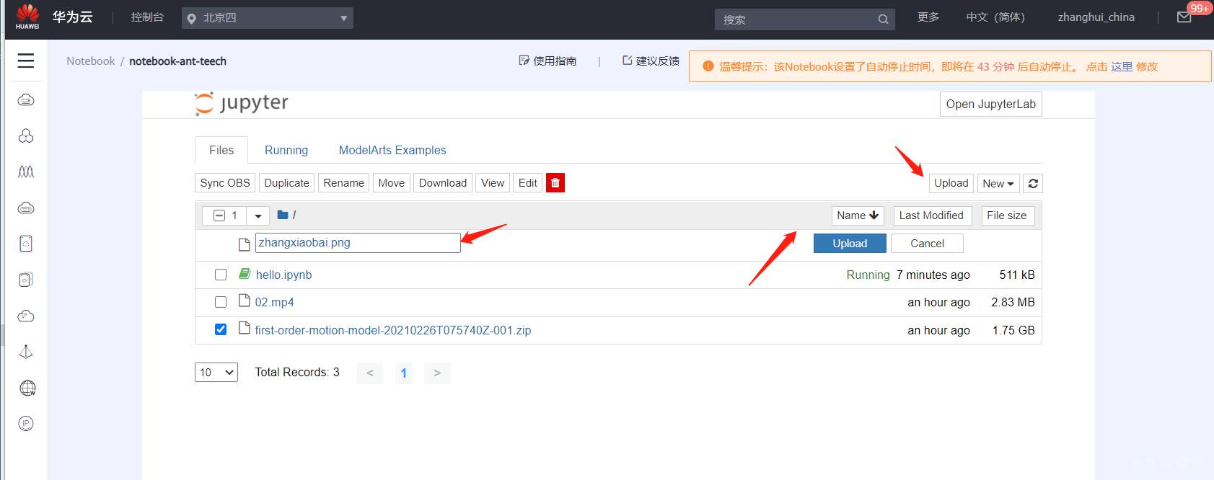Screen dimensions: 1214x480
Task: Open first-order-motion-model zip file link
Action: pyautogui.click(x=393, y=330)
